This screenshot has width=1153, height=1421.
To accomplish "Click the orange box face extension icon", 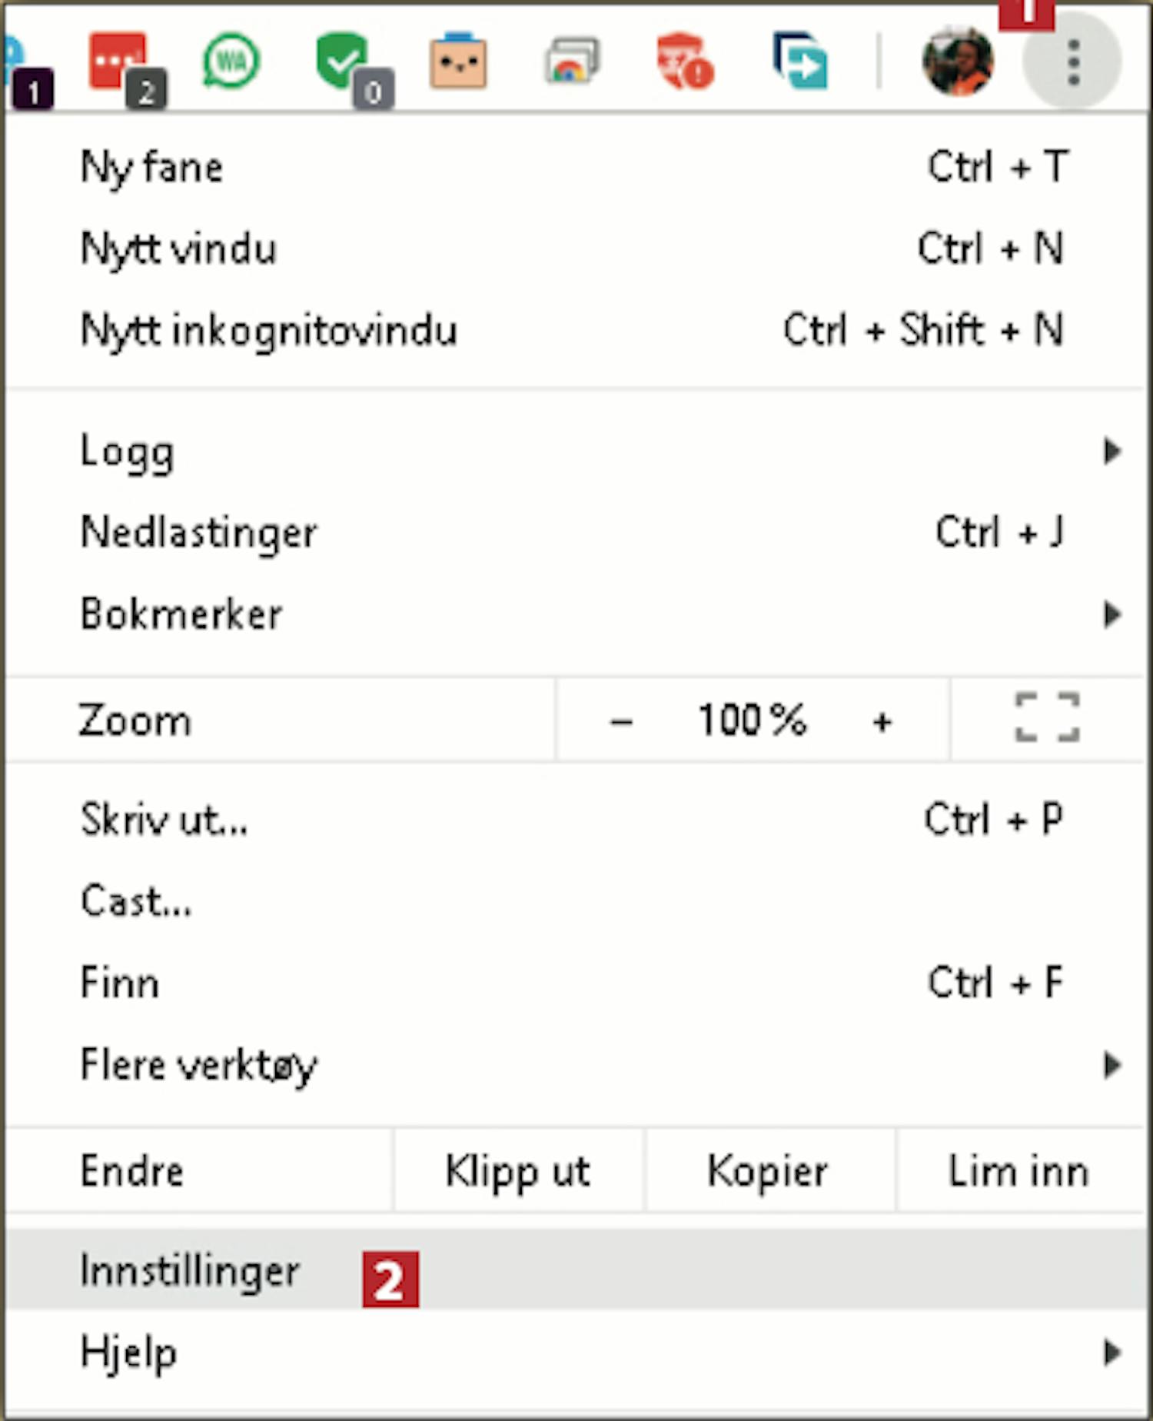I will pyautogui.click(x=458, y=61).
